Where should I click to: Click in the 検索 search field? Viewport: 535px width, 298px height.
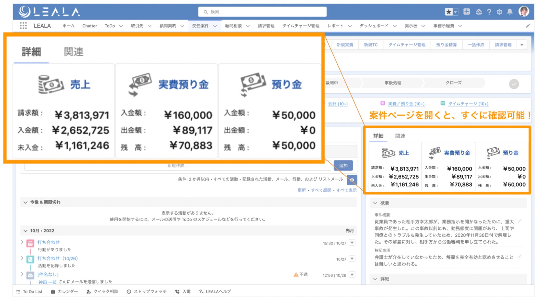pyautogui.click(x=262, y=12)
